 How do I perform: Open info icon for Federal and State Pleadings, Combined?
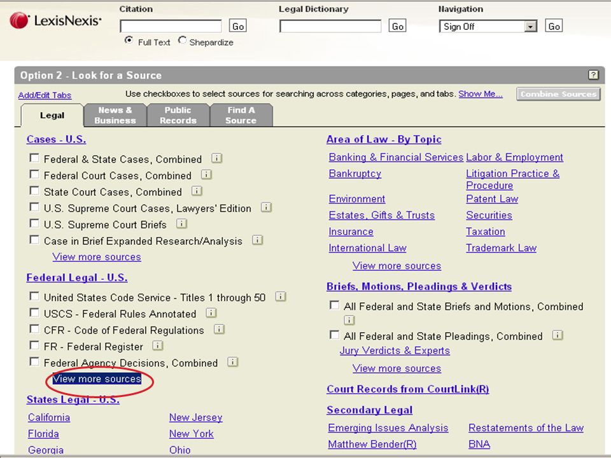coord(558,335)
